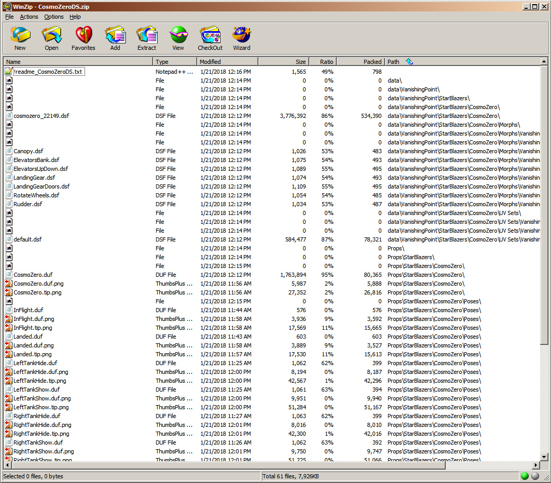551x483 pixels.
Task: Click the New archive toolbar icon
Action: click(x=20, y=35)
